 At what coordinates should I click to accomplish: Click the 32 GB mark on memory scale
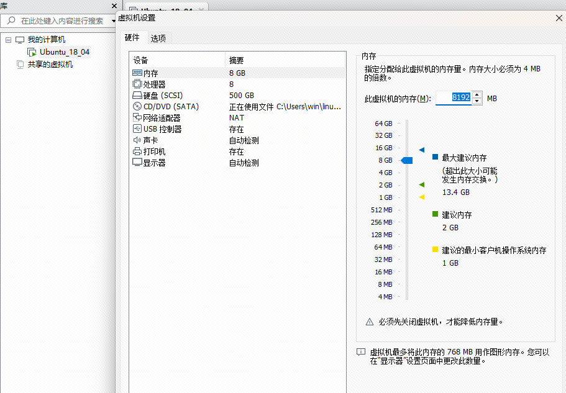383,135
